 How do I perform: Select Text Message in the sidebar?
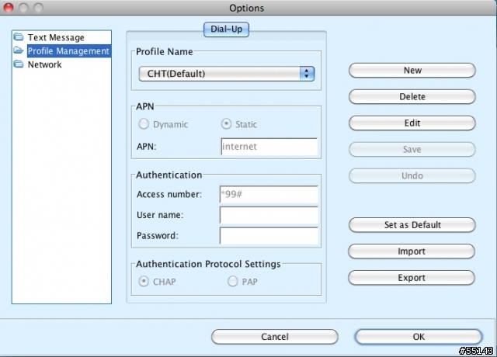tap(56, 37)
